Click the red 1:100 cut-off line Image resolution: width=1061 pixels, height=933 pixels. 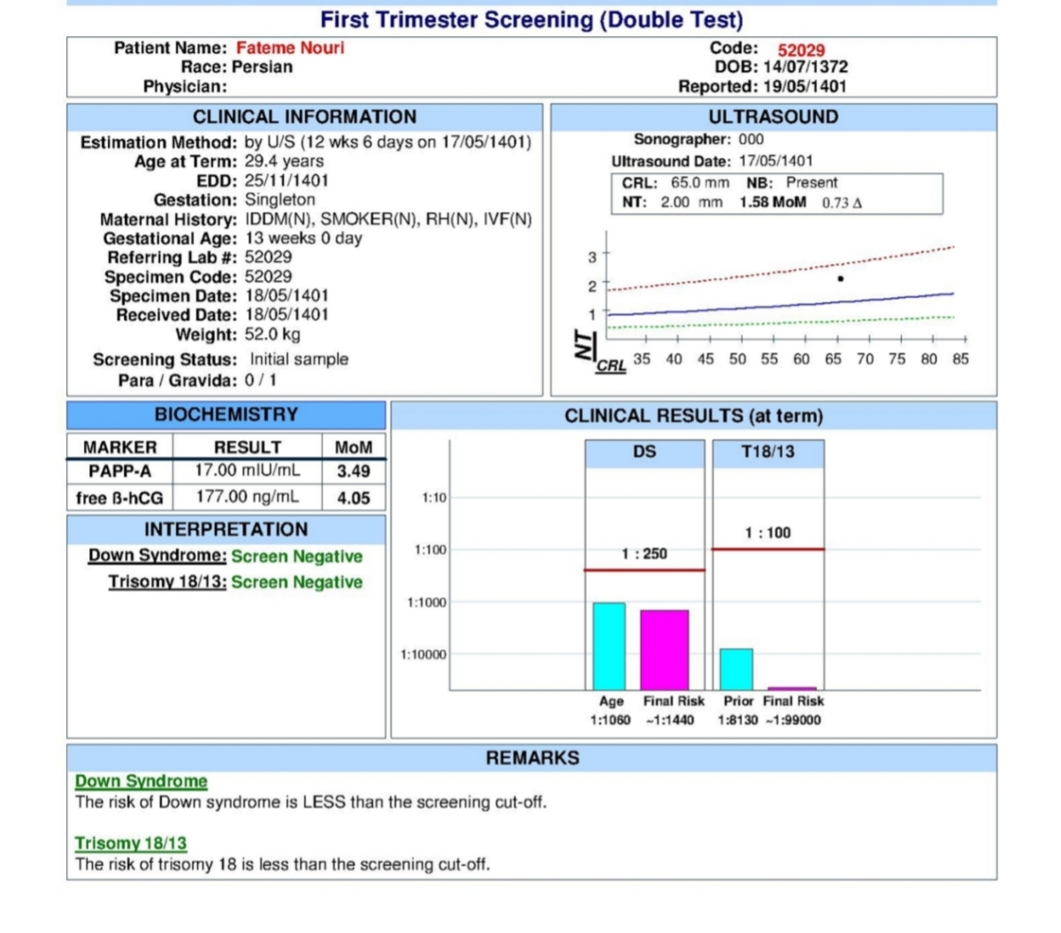[x=767, y=549]
